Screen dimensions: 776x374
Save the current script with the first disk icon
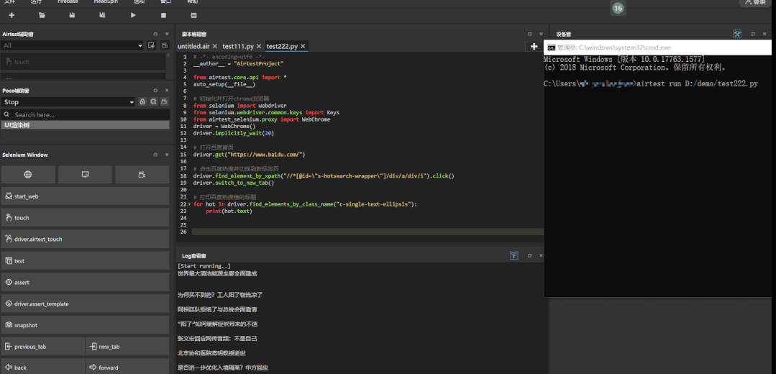(72, 15)
